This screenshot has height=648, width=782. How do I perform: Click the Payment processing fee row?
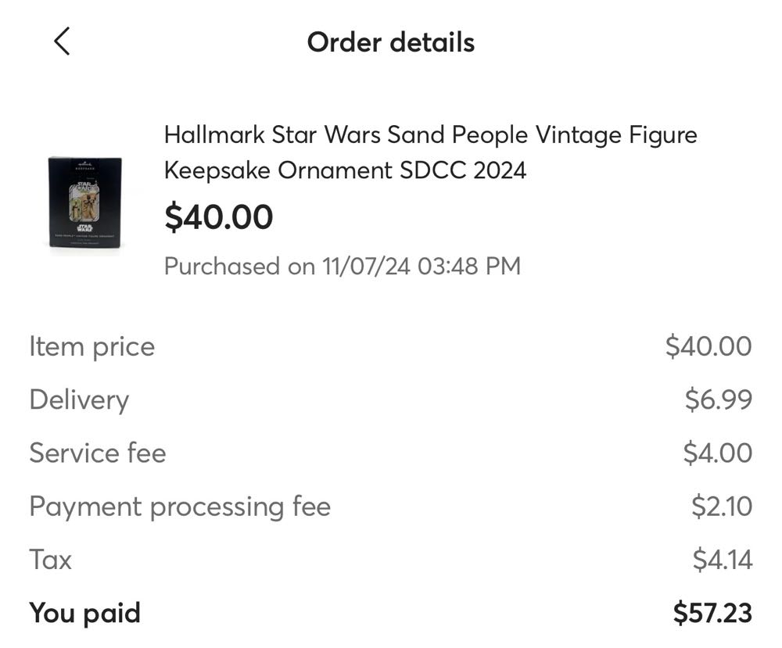(179, 507)
